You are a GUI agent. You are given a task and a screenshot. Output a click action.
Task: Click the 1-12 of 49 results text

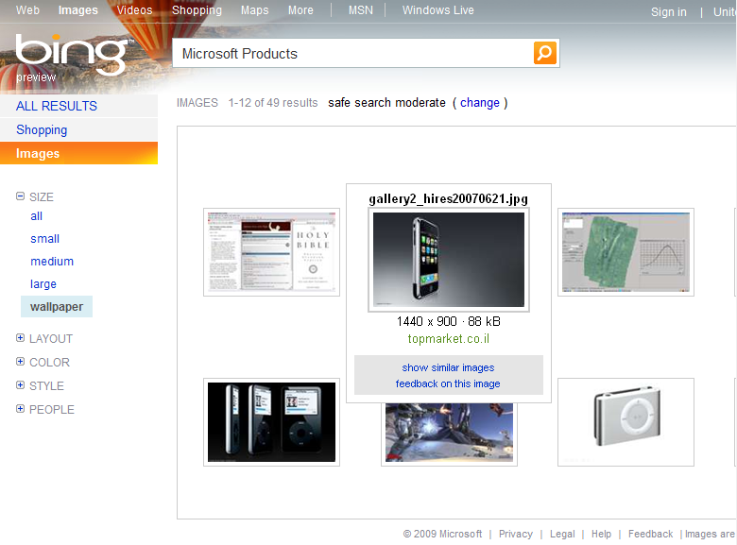pos(273,102)
